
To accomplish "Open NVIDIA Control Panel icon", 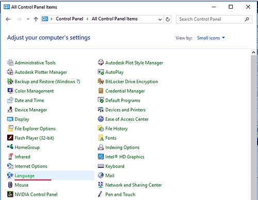I will pyautogui.click(x=10, y=194).
